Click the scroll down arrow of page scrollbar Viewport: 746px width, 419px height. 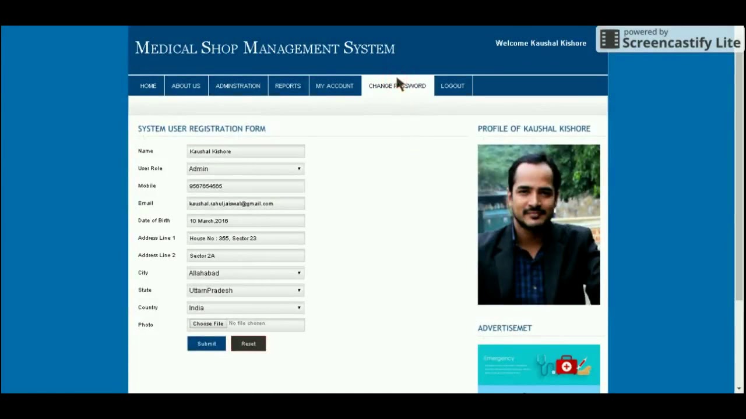click(739, 388)
